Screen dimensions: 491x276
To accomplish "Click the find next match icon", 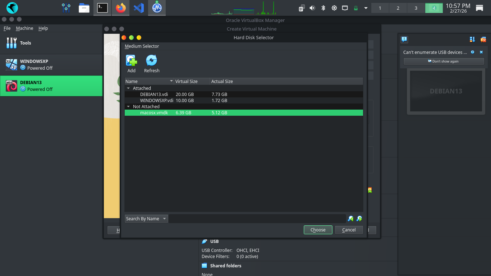I will 359,218.
